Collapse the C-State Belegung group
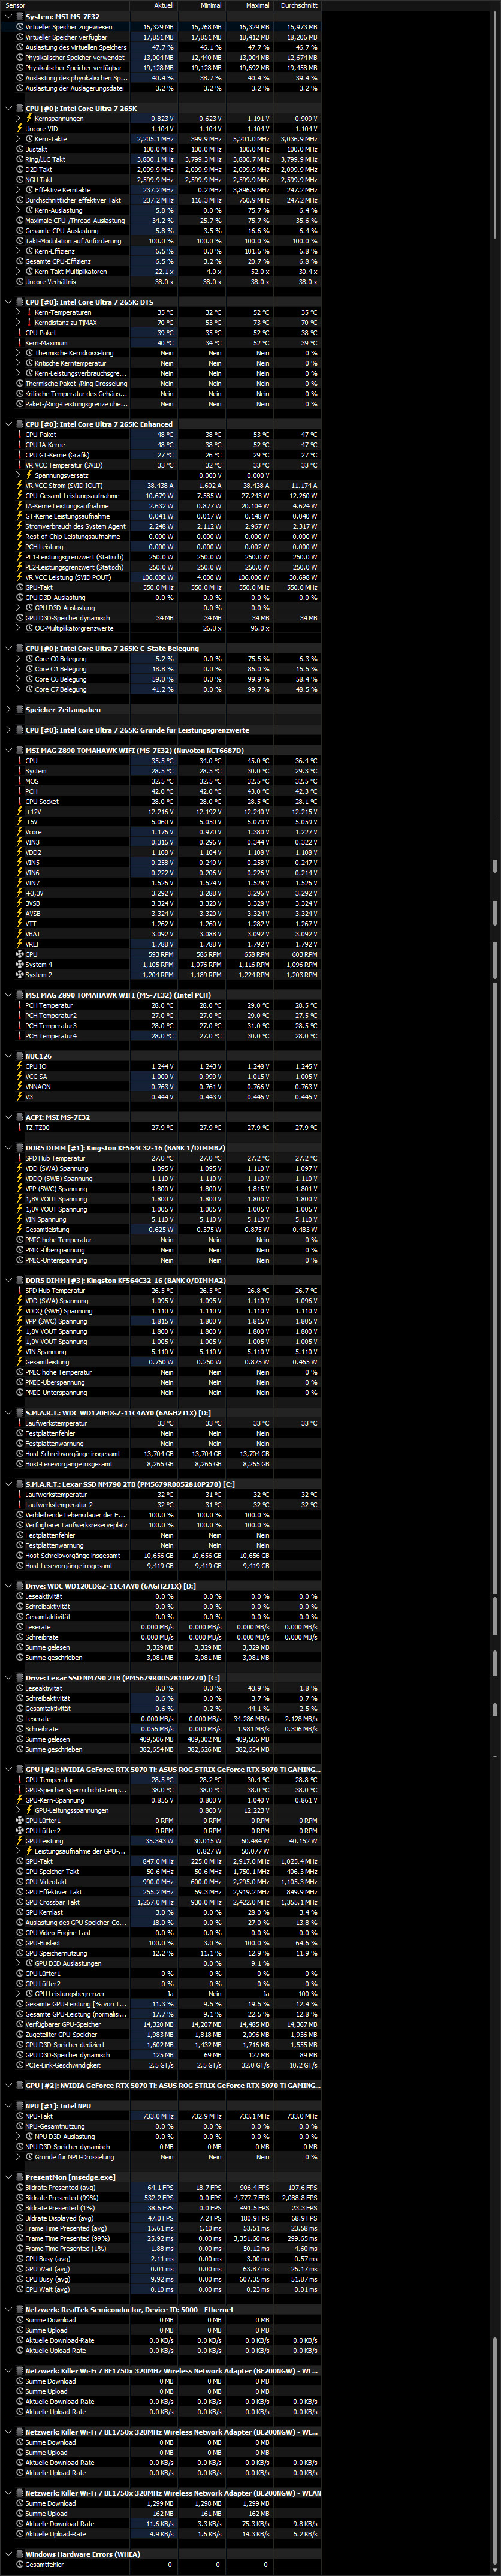 click(8, 648)
